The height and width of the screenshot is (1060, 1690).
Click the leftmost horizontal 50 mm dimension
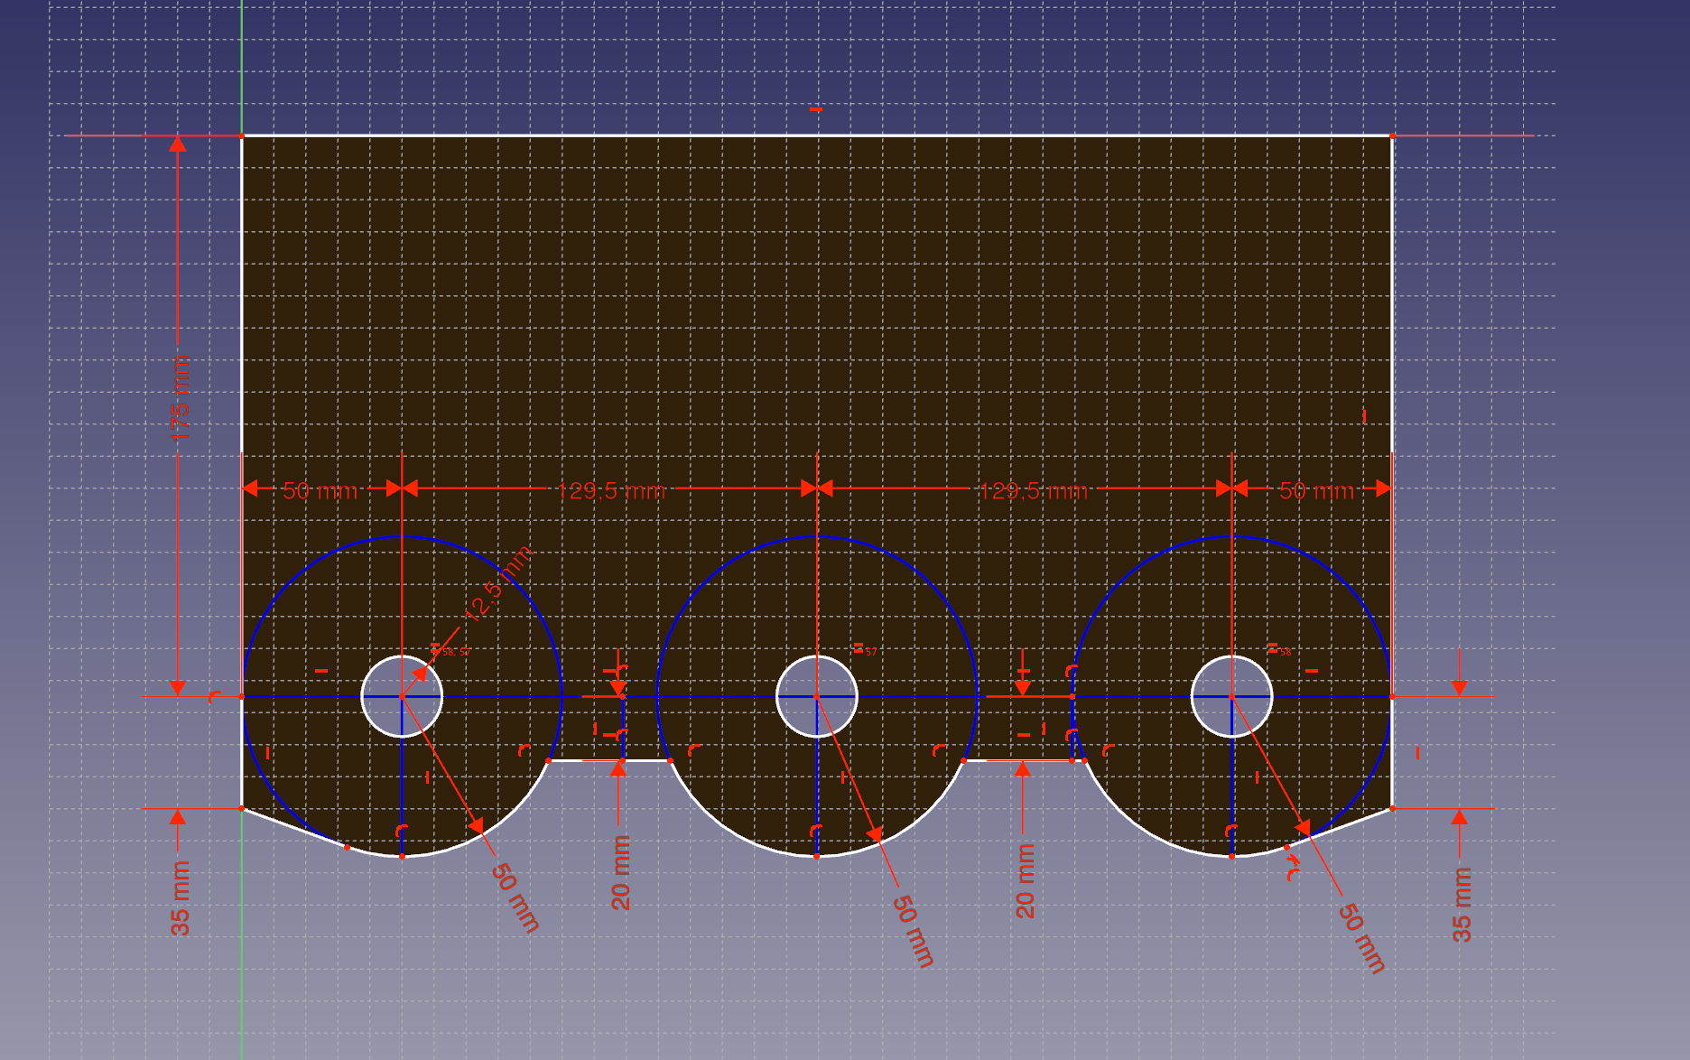320,491
